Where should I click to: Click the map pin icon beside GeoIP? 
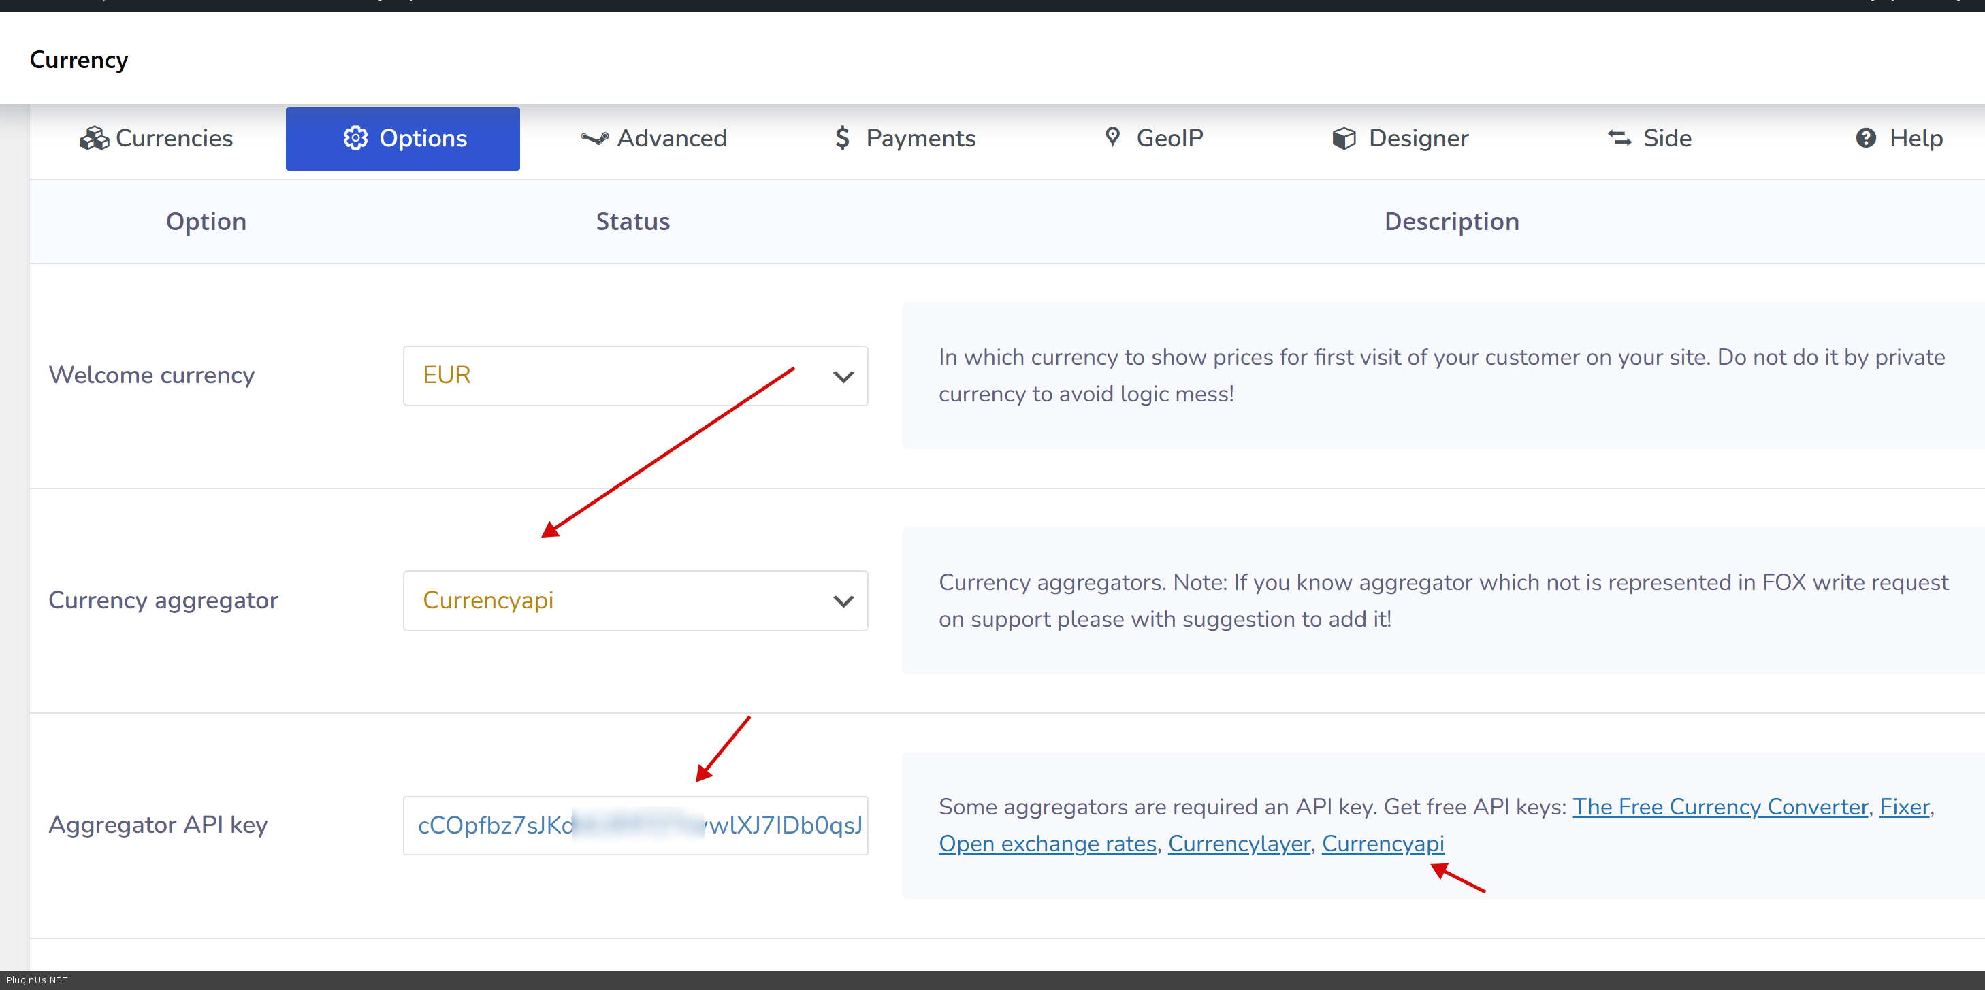[x=1112, y=137]
